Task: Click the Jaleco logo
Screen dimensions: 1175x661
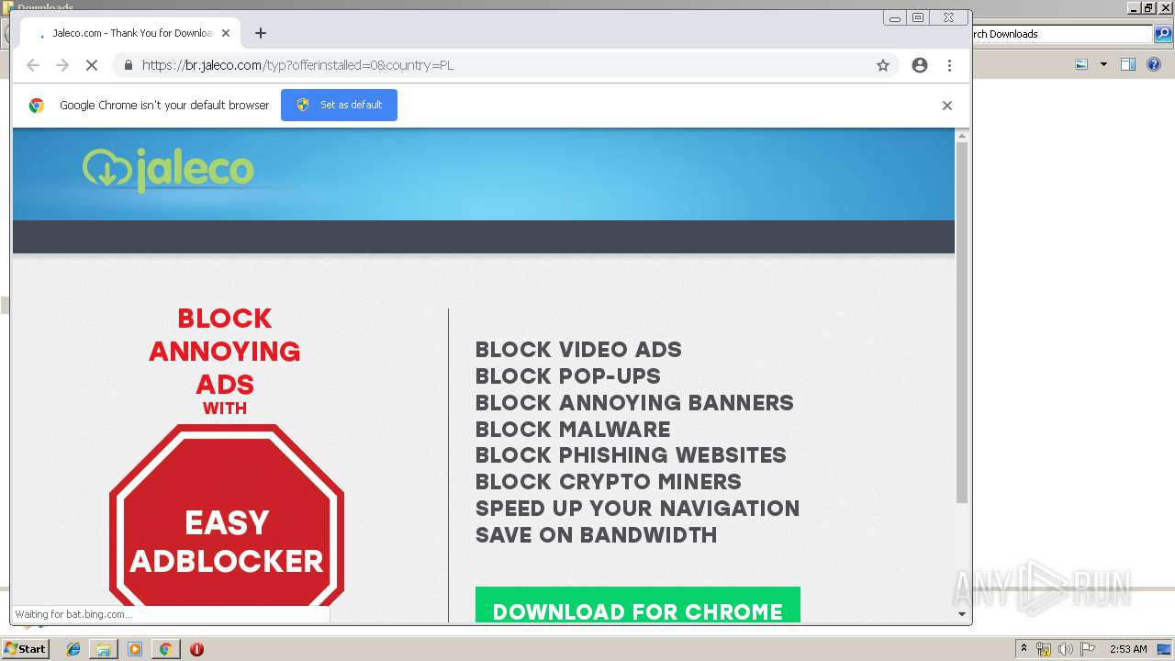Action: tap(168, 170)
